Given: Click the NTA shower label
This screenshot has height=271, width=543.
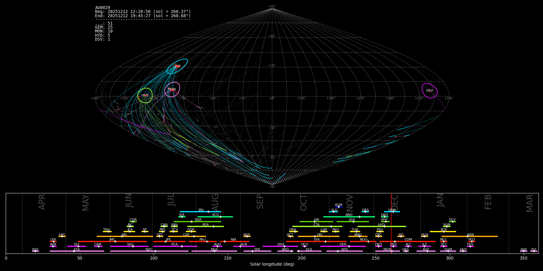Looking at the screenshot, I should (x=345, y=249).
